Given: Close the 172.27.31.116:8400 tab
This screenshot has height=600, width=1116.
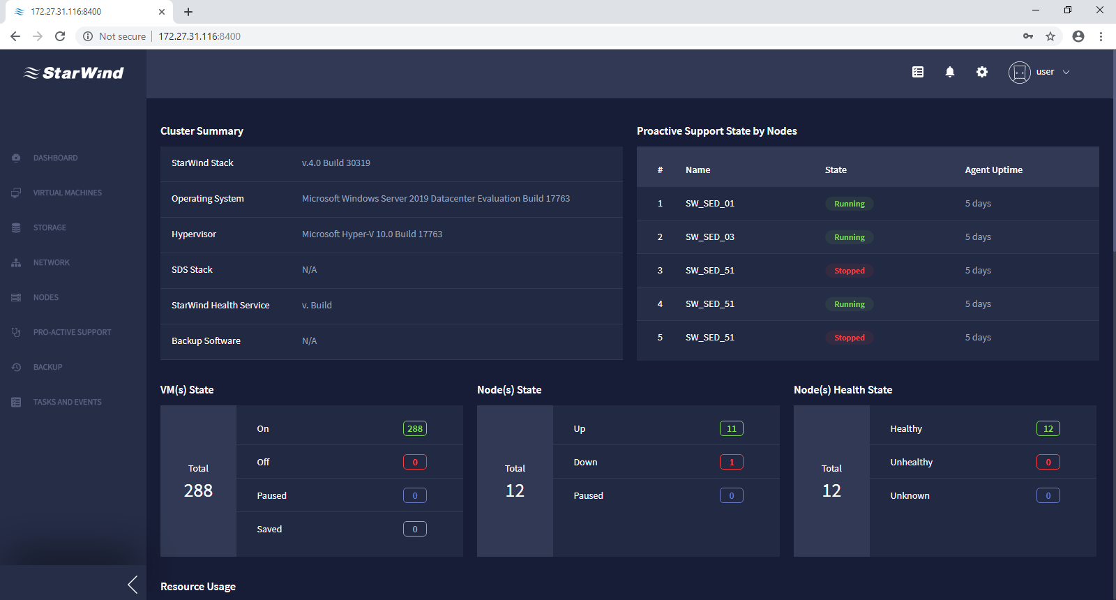Looking at the screenshot, I should (162, 12).
